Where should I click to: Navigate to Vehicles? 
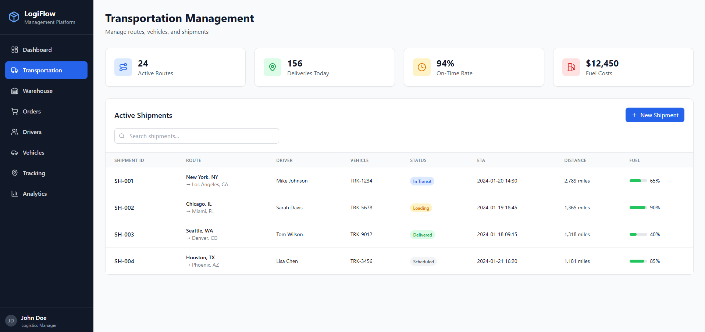[33, 152]
